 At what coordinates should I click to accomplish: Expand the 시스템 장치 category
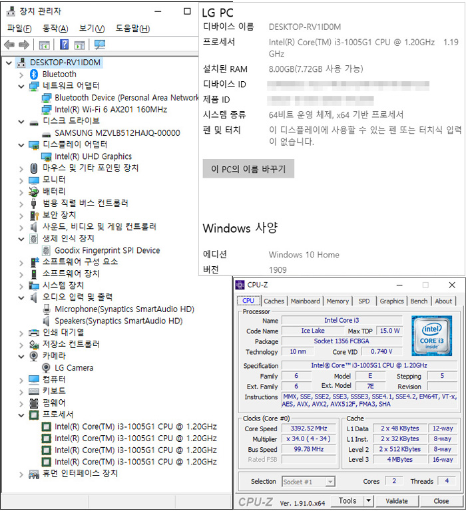point(21,286)
